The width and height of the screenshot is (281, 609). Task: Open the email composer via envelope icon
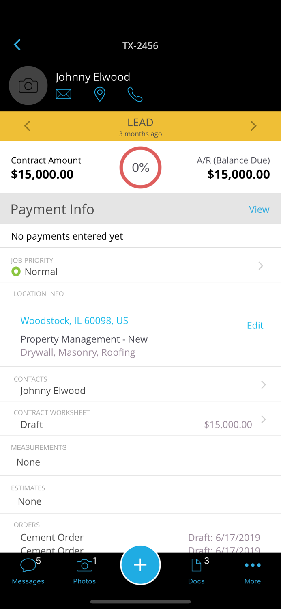pos(64,93)
